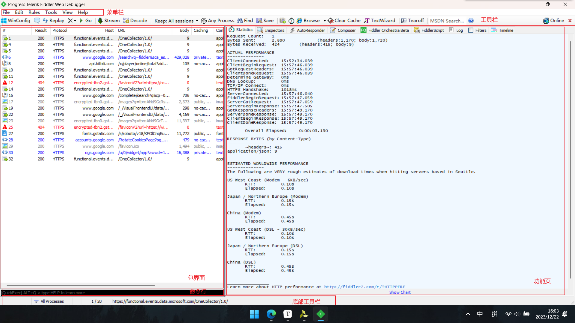Click the Online status indicator
This screenshot has height=323, width=575.
[x=554, y=21]
